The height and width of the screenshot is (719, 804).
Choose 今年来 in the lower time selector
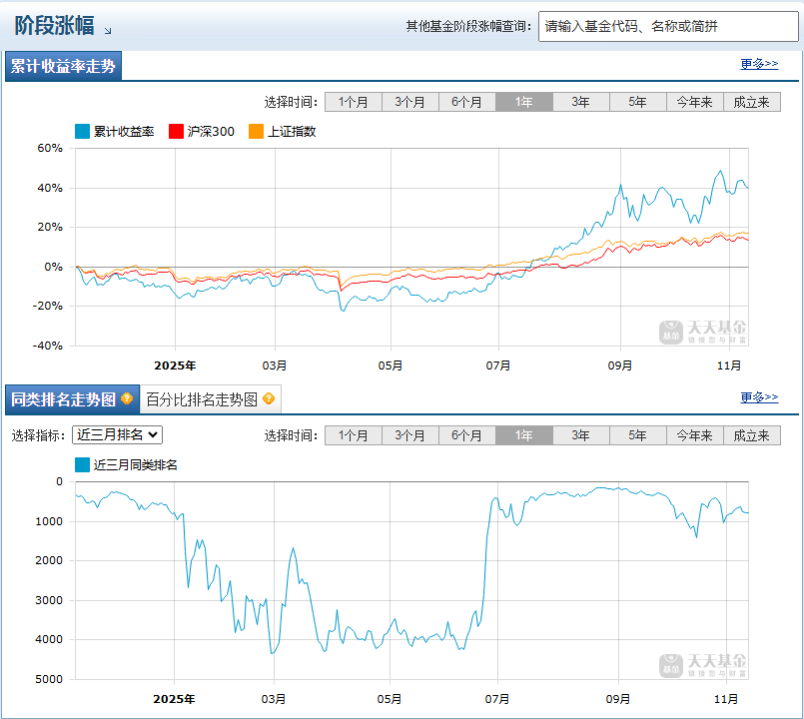(693, 434)
